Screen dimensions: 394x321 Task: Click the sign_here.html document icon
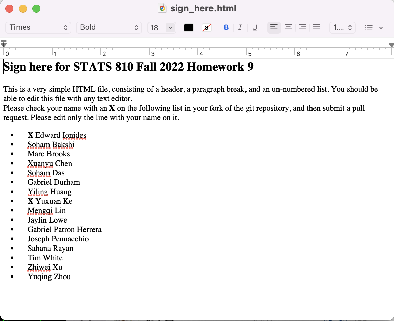(162, 8)
